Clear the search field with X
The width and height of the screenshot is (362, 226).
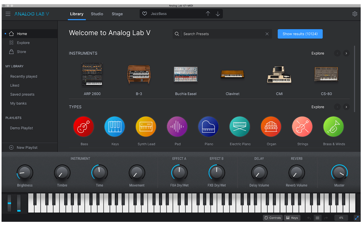[x=267, y=34]
